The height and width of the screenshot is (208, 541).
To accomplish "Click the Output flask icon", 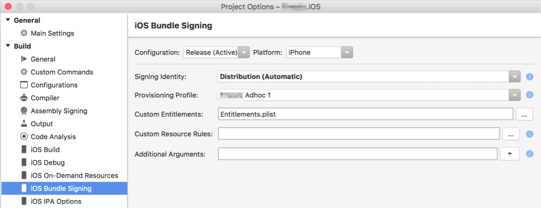I will tap(24, 124).
